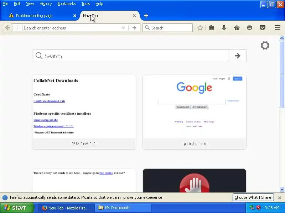
Task: Click the info icon in notification bar
Action: click(x=5, y=197)
